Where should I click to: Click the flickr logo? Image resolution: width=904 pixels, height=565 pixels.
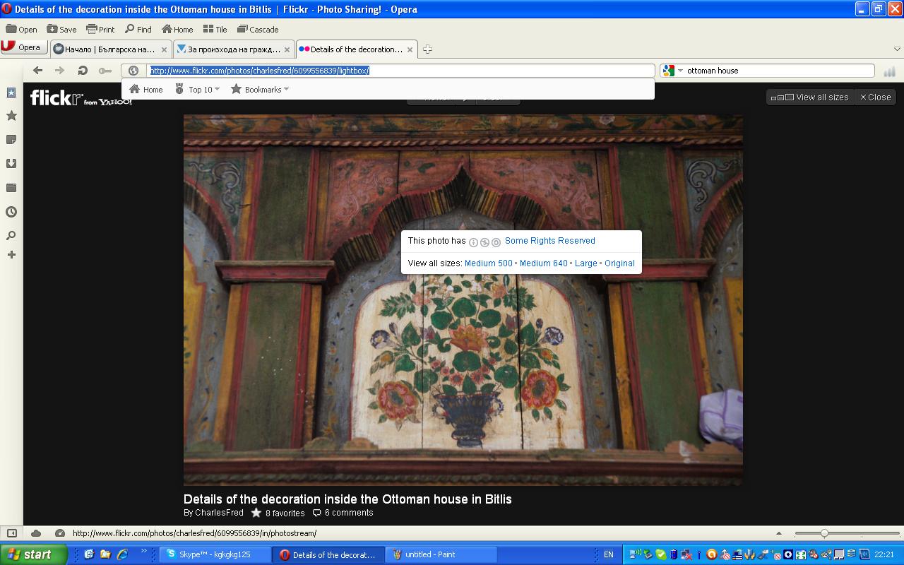81,98
